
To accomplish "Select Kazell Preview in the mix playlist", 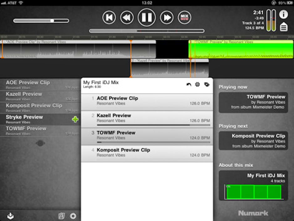I will 147,118.
